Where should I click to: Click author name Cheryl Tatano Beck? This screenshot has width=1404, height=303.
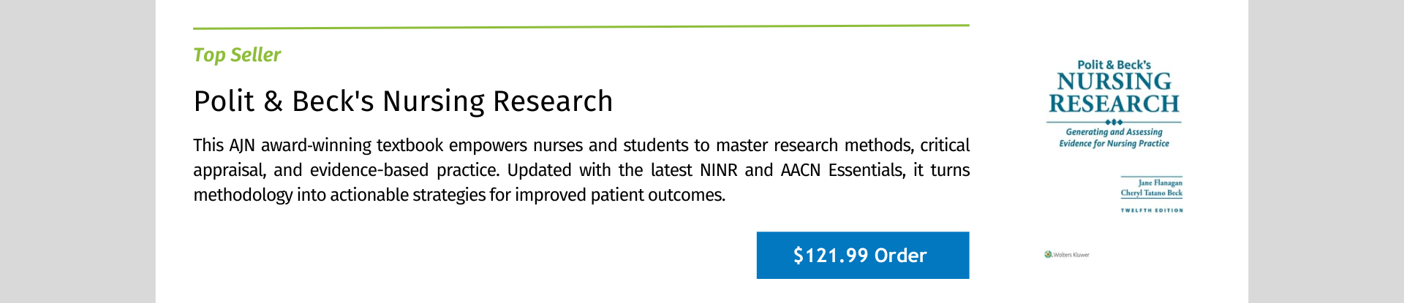click(1151, 193)
